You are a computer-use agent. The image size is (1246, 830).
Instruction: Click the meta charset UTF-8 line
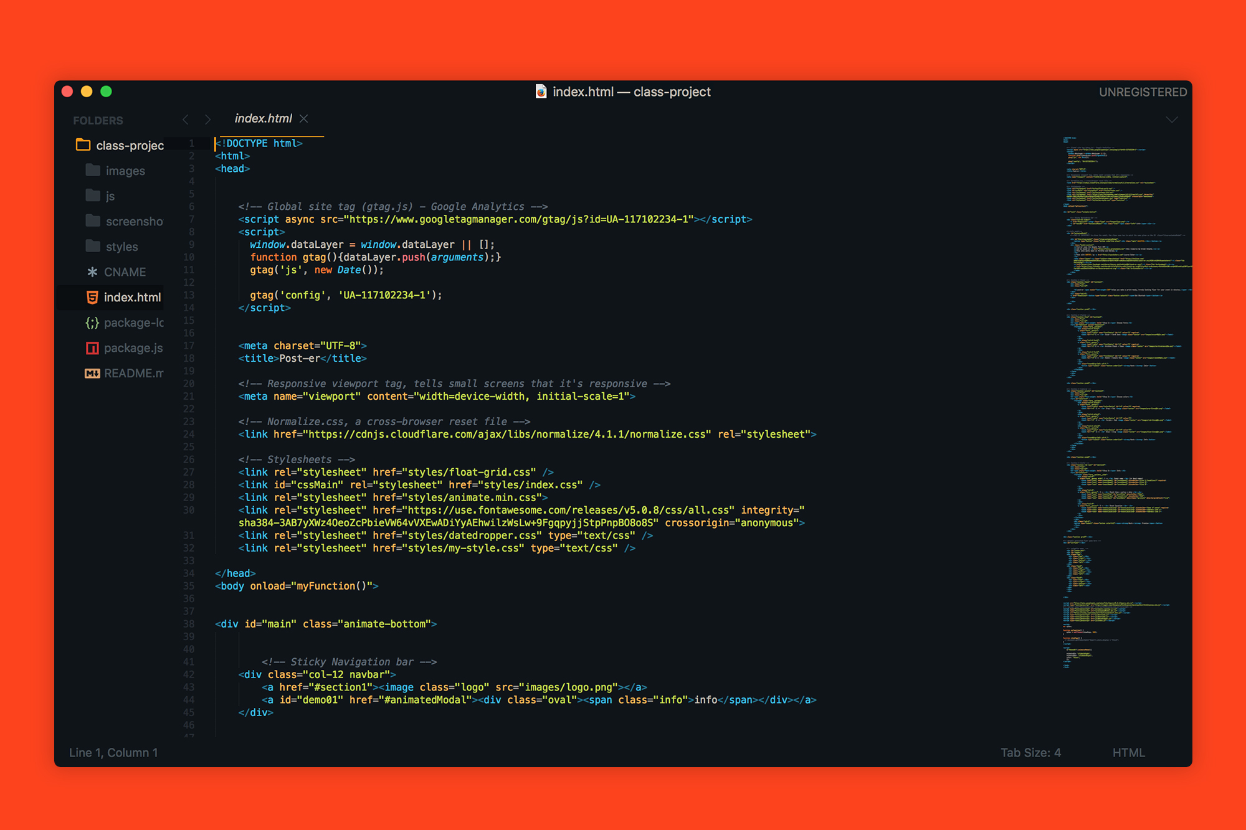click(x=302, y=346)
